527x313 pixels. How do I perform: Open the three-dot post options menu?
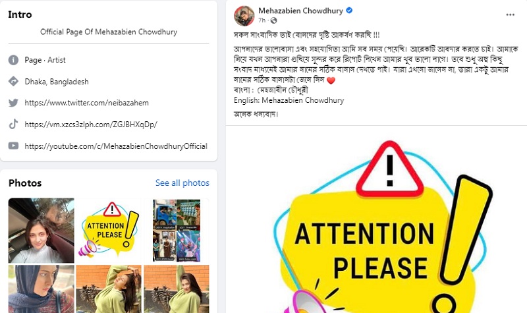(x=510, y=14)
